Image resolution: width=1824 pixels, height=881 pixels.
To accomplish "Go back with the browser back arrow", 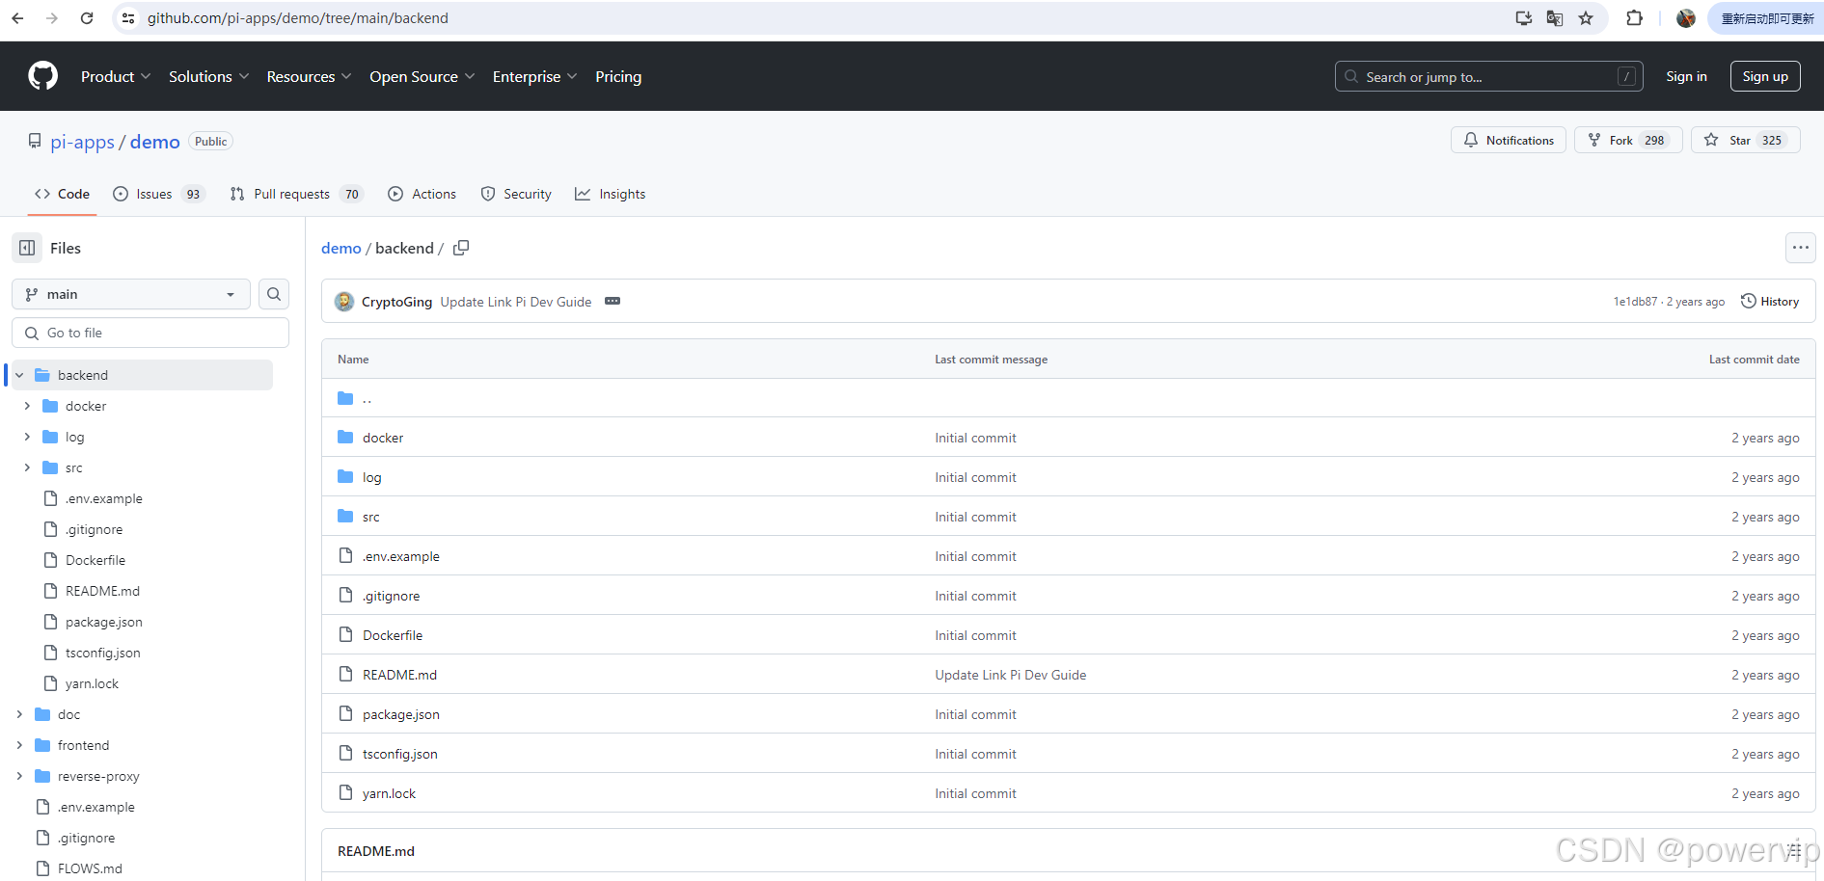I will (x=17, y=18).
